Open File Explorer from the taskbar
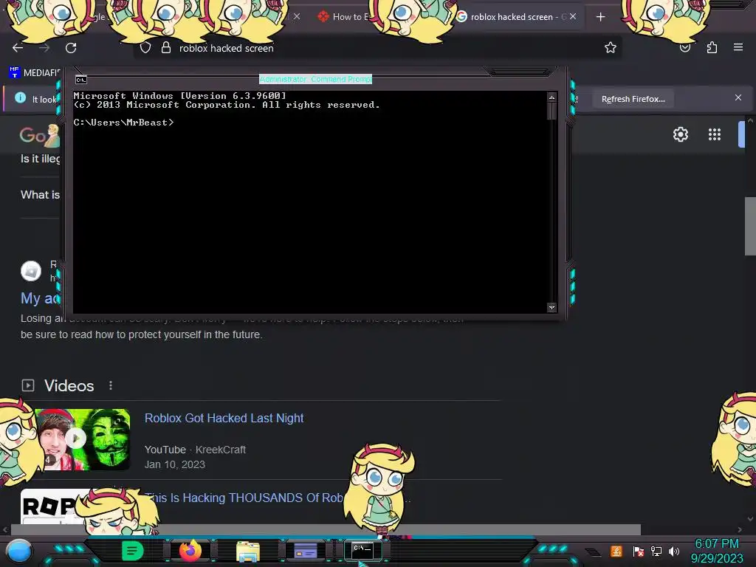756x567 pixels. 248,551
